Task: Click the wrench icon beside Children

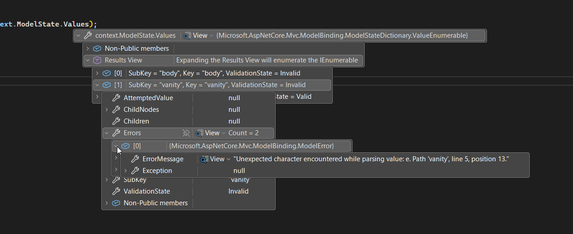Action: (116, 121)
